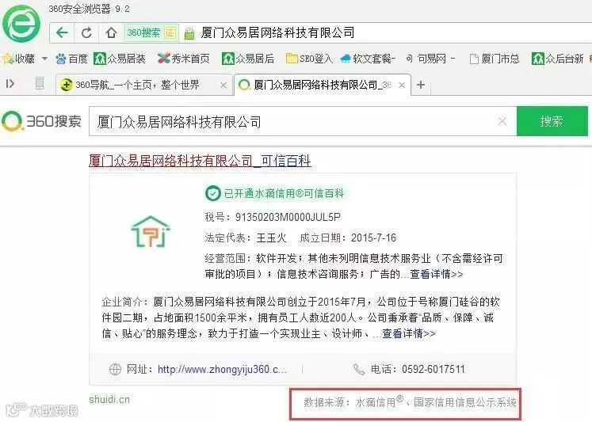Open a new tab with plus button
This screenshot has width=592, height=422.
(x=421, y=85)
